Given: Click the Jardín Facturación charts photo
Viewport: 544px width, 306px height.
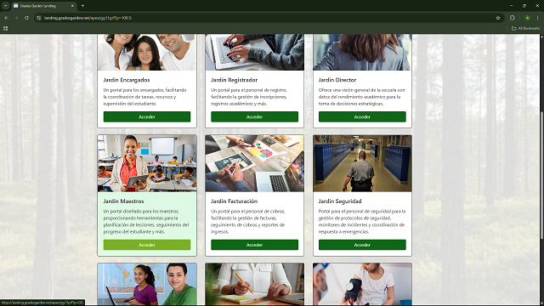Looking at the screenshot, I should pos(254,163).
